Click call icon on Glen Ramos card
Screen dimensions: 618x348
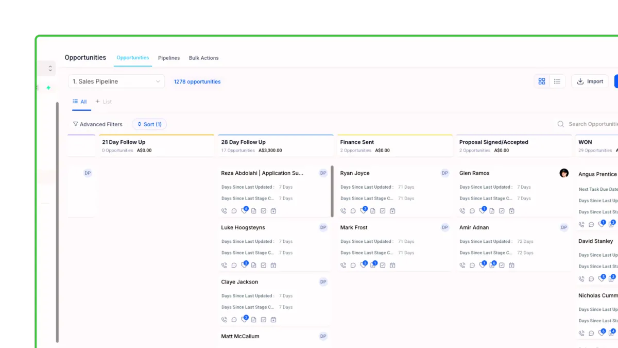[x=462, y=211]
